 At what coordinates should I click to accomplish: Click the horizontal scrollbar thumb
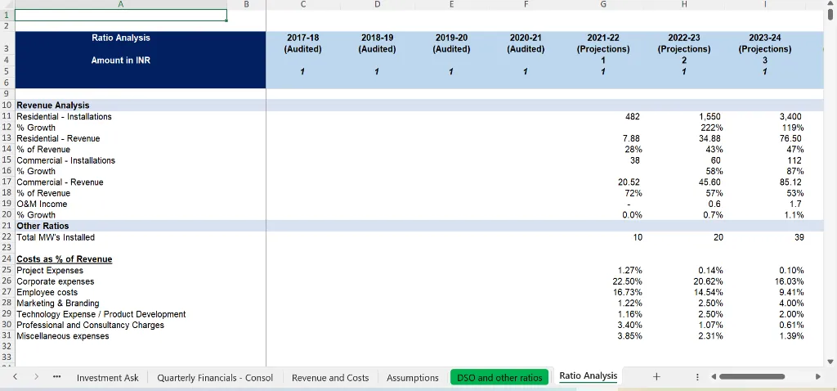(x=752, y=377)
